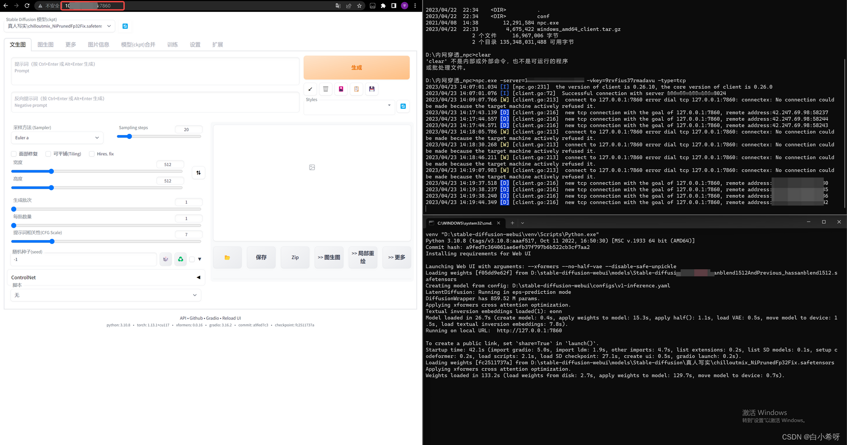Image resolution: width=847 pixels, height=445 pixels.
Task: Open the 设置 settings tab
Action: (x=195, y=44)
